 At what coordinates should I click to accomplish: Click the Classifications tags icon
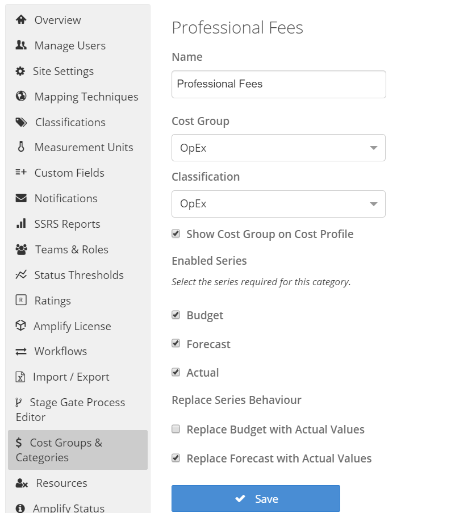tap(21, 122)
